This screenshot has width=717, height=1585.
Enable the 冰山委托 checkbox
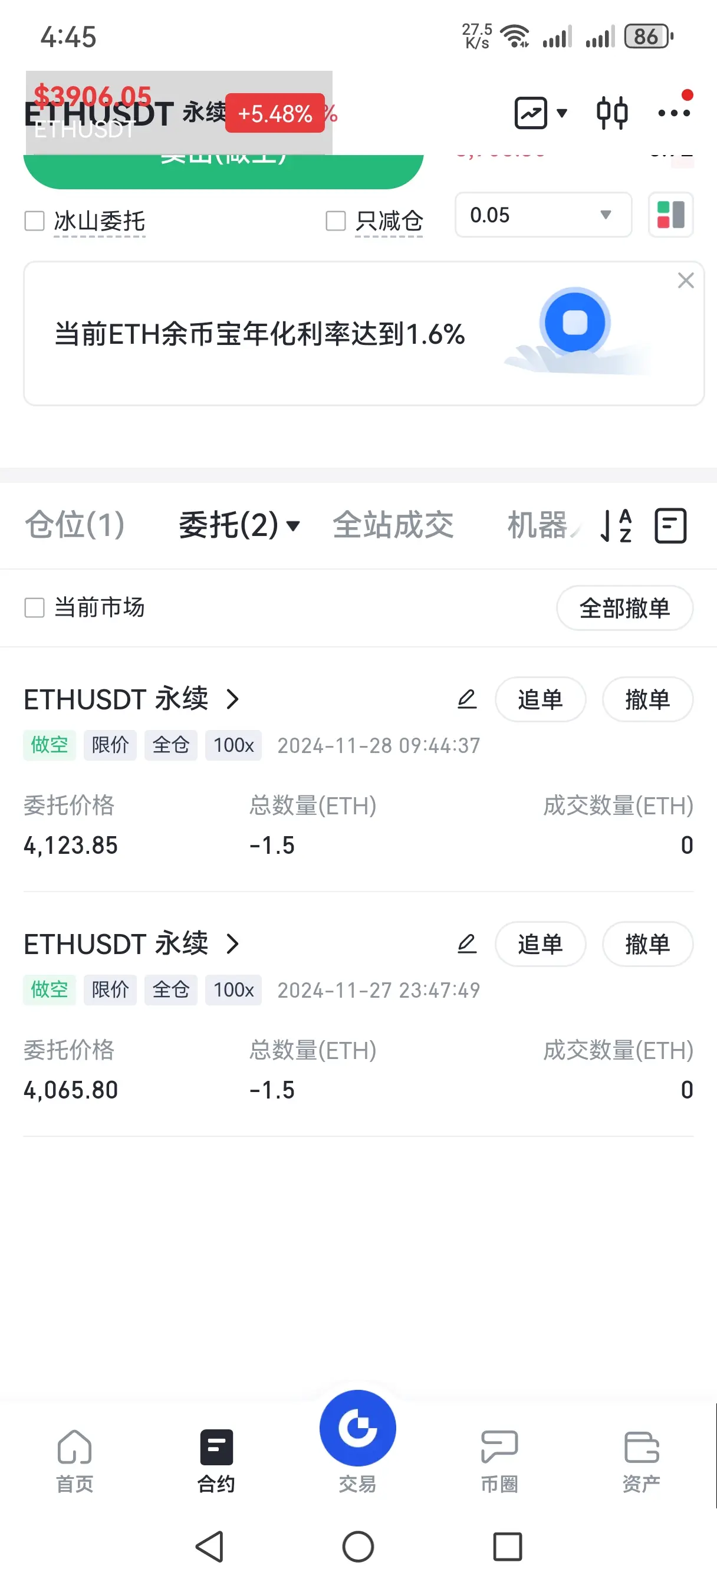(34, 221)
